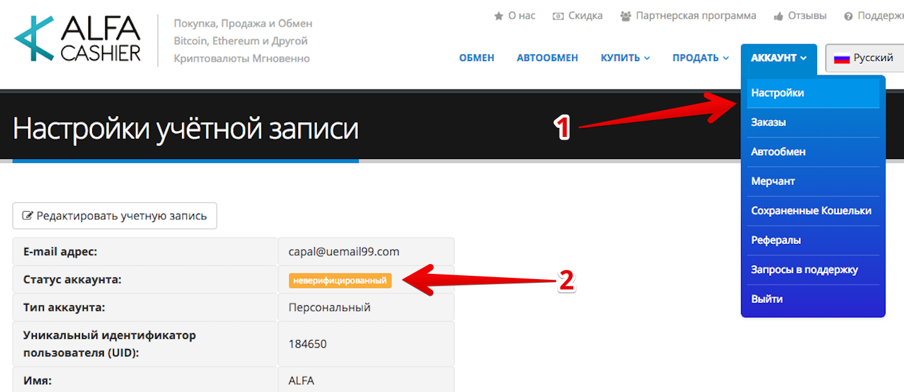Click the неверифицированный status badge

pyautogui.click(x=340, y=280)
